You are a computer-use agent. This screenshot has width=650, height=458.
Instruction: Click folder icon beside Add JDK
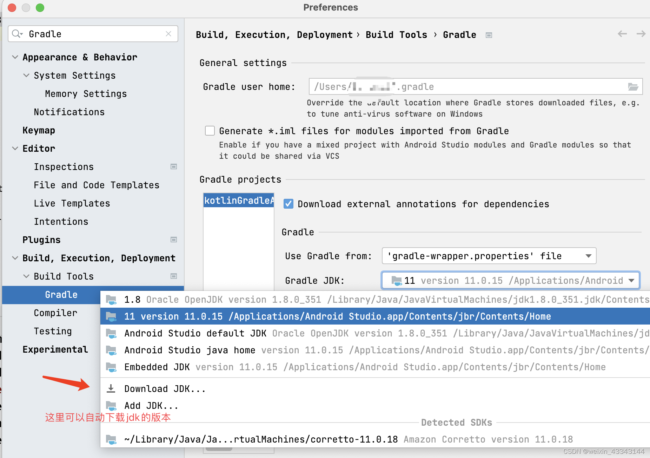click(111, 406)
